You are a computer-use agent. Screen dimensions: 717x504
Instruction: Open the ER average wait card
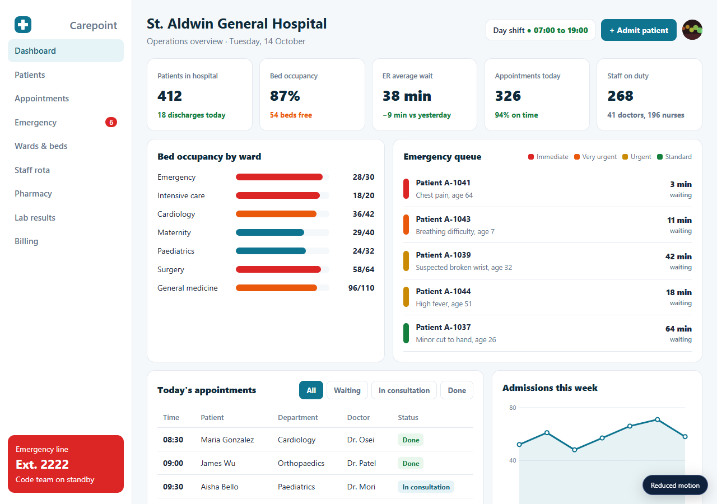click(x=425, y=95)
